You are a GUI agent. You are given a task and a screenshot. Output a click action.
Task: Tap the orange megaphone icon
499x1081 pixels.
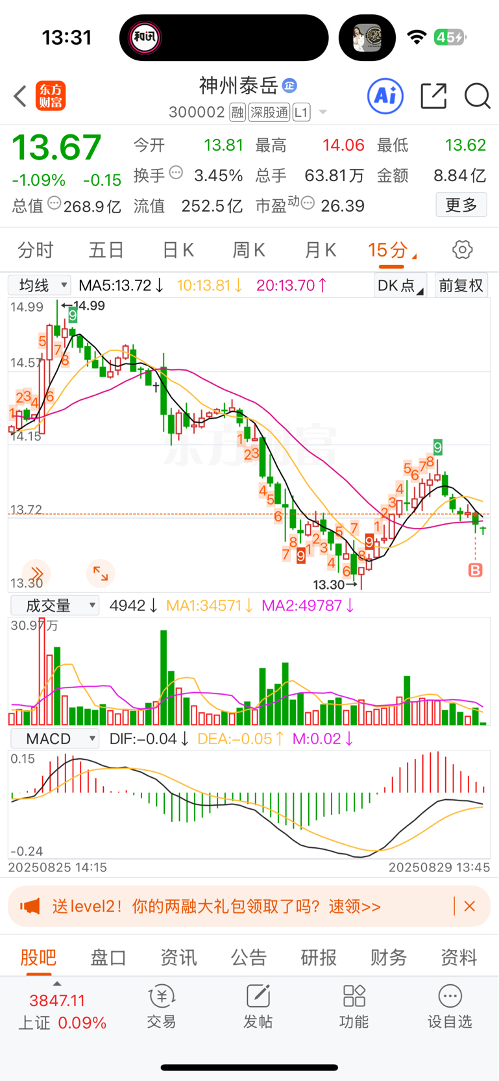pyautogui.click(x=30, y=906)
